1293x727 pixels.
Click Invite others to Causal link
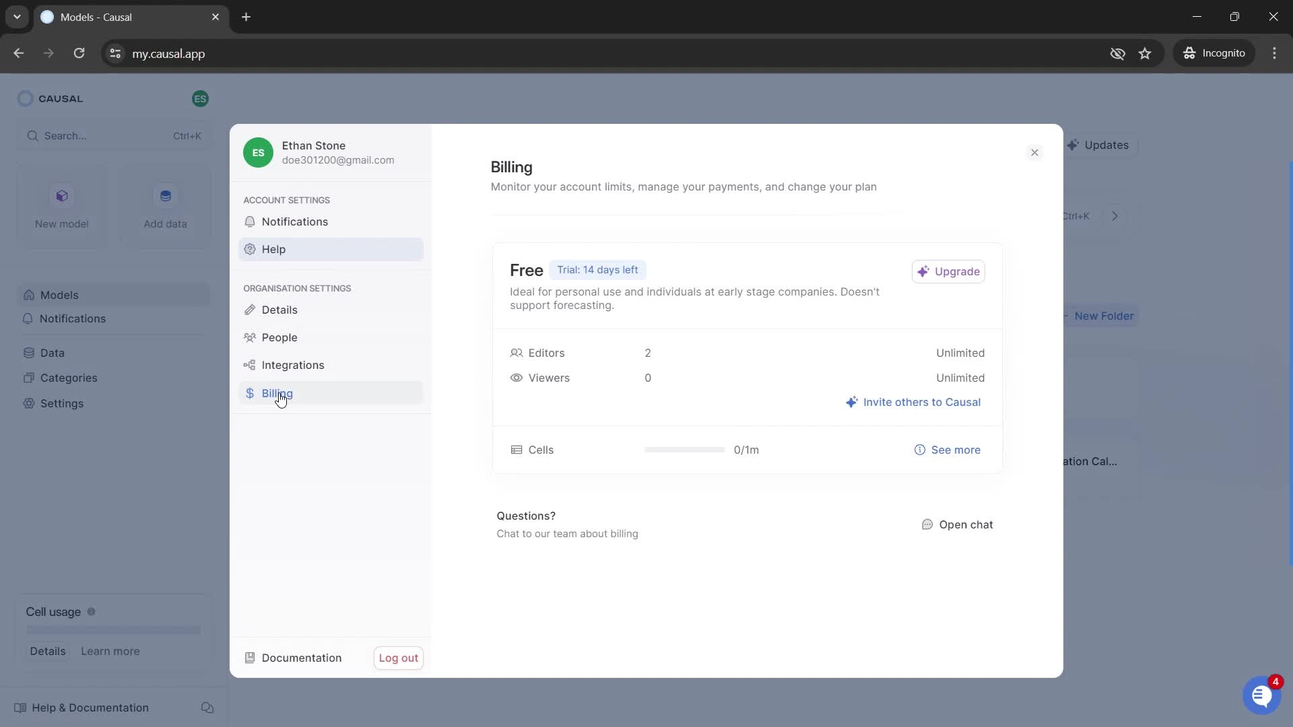(x=913, y=402)
